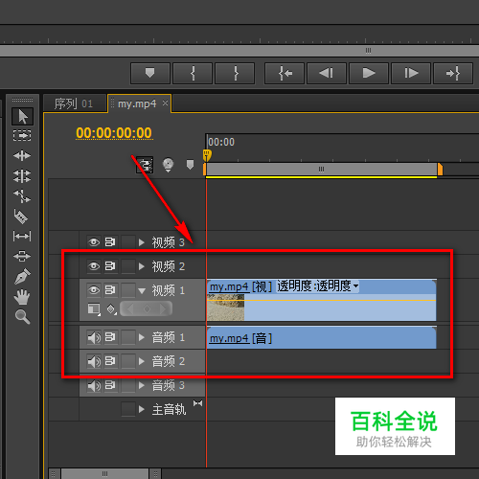Click the my.mp4 clip thumbnail
Screen dimensions: 479x479
click(x=225, y=308)
